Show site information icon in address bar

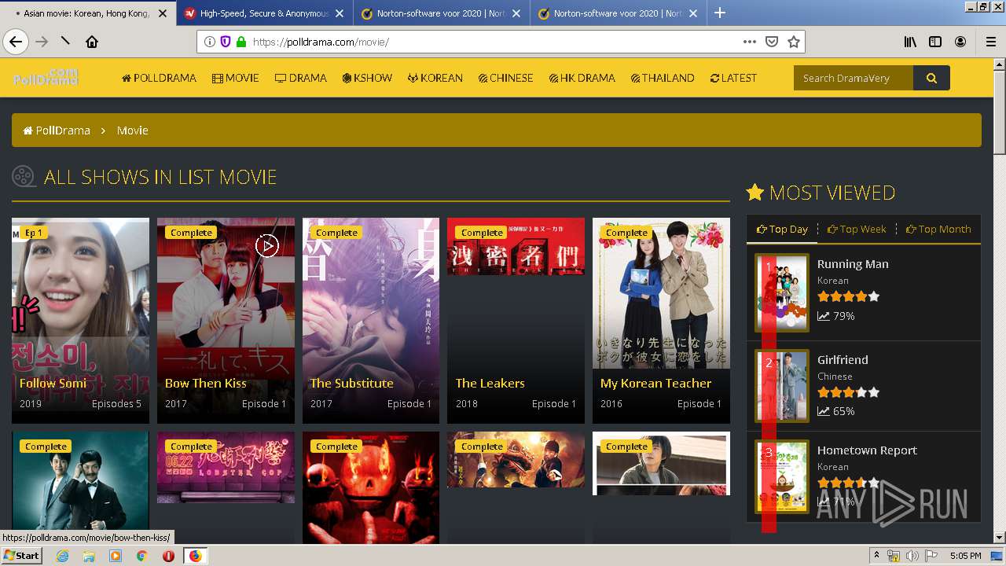click(x=210, y=42)
